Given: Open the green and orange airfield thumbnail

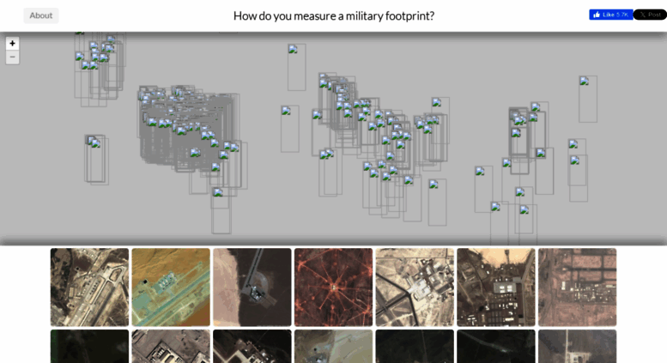Looking at the screenshot, I should pyautogui.click(x=171, y=287).
